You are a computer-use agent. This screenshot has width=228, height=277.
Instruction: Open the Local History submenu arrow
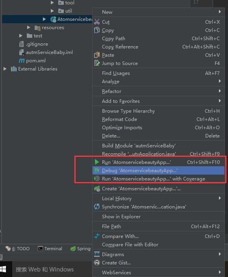coord(220,198)
